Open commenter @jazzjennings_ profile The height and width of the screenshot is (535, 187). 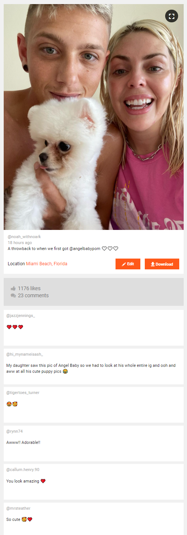point(21,315)
